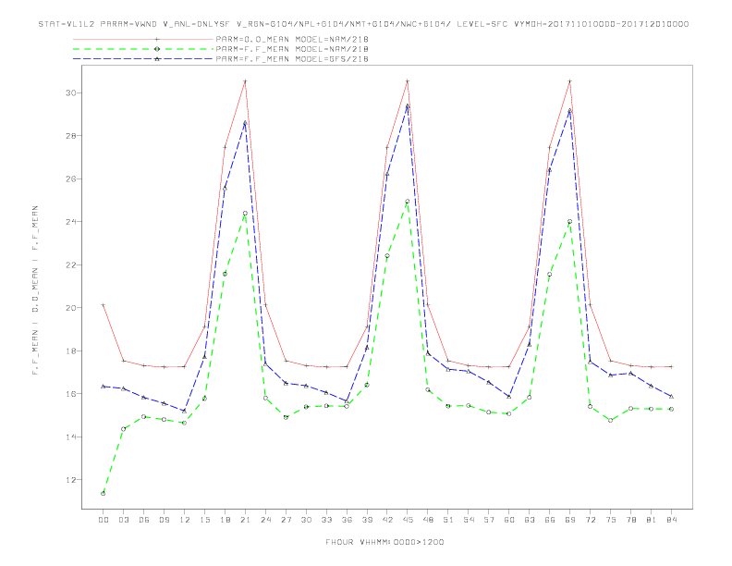Click the x-axis forecast hour label 66
Image resolution: width=732 pixels, height=566 pixels.
pos(550,520)
